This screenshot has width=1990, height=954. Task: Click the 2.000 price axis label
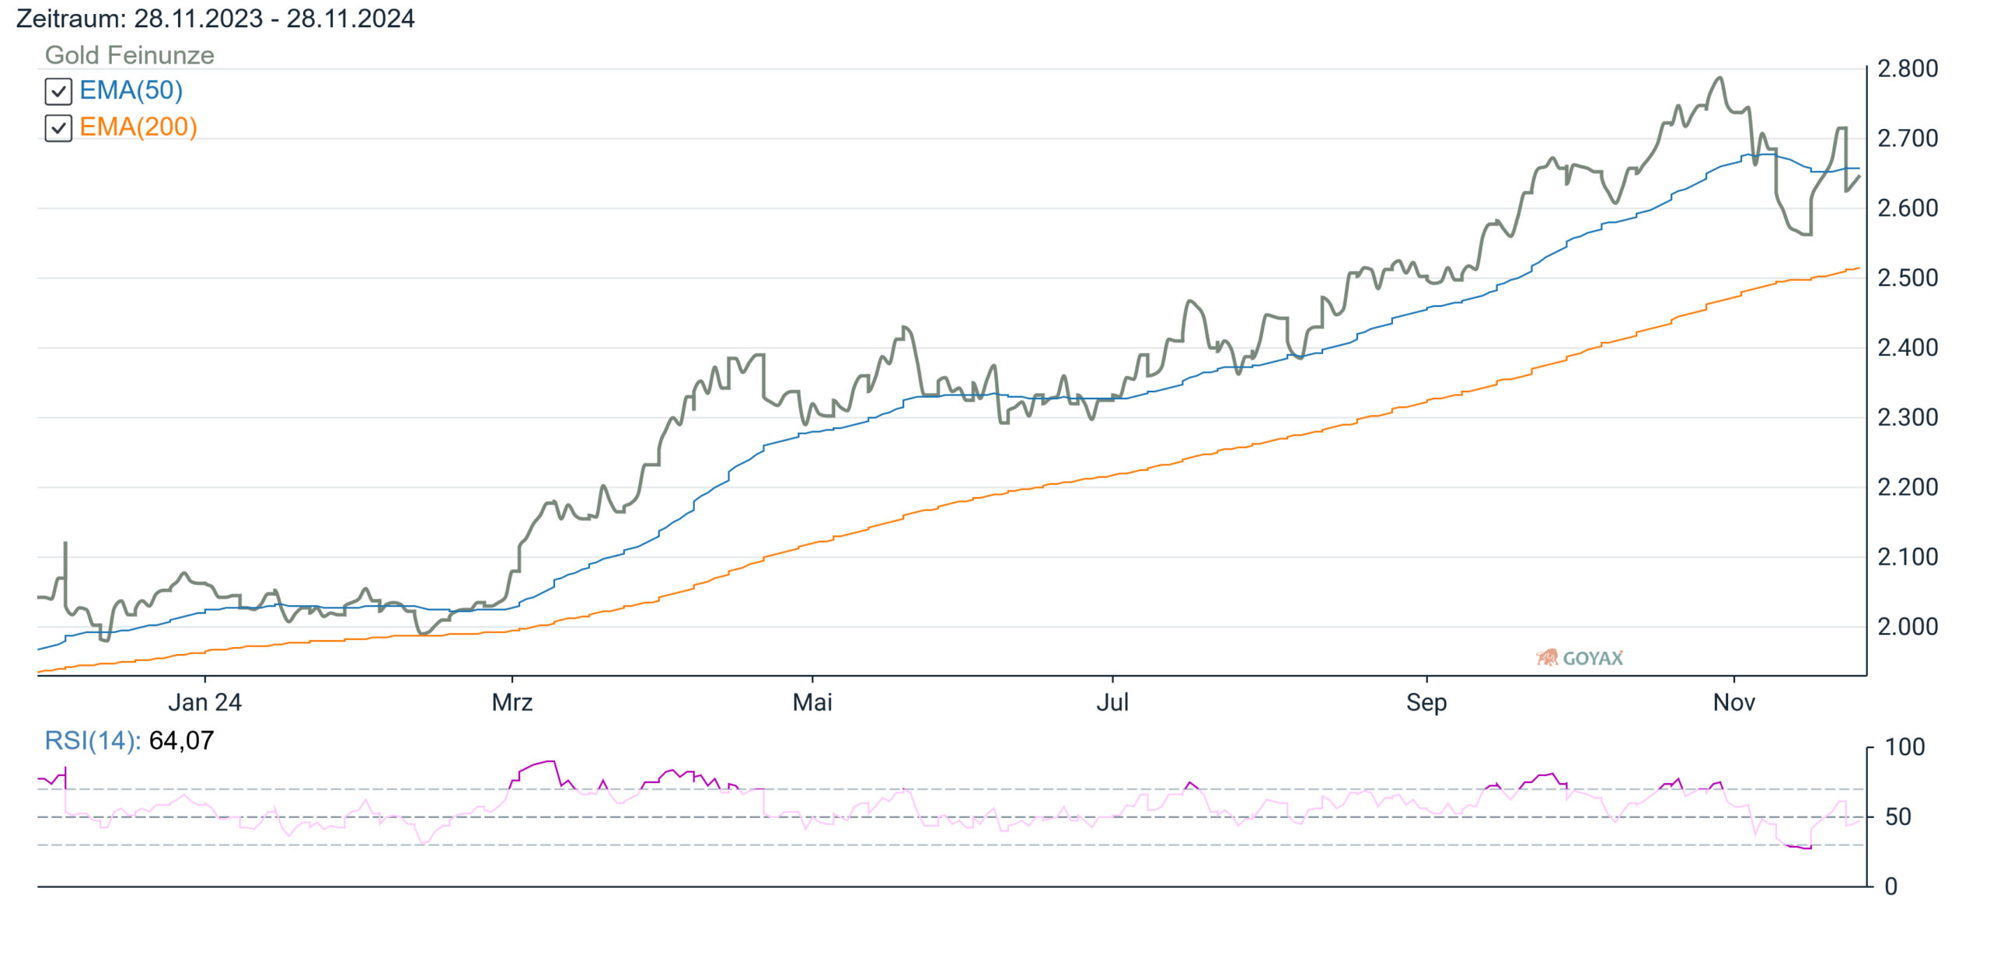(x=1908, y=627)
